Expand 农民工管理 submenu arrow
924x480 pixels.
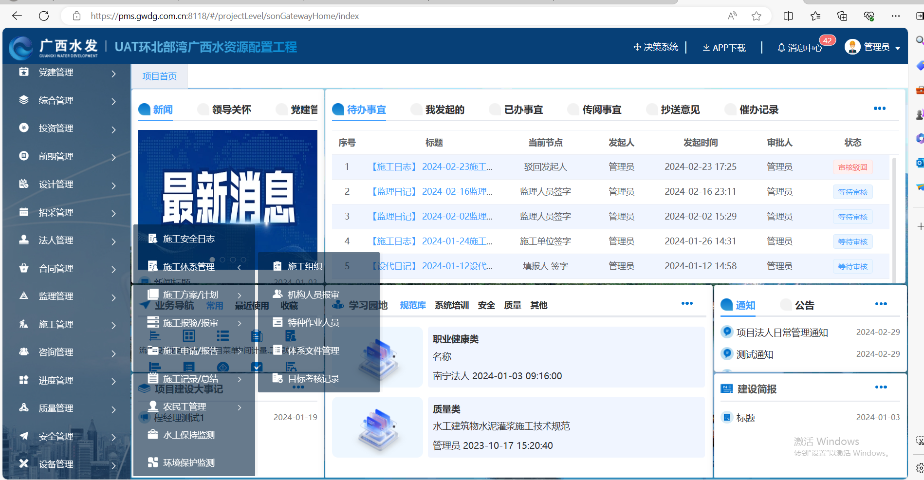pos(240,407)
